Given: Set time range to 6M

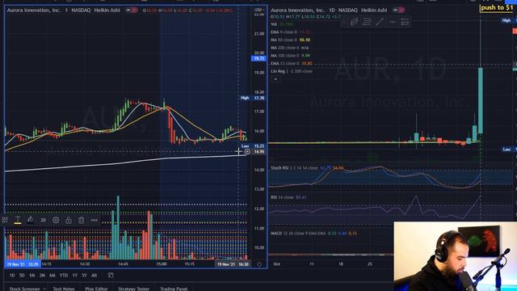Looking at the screenshot, I should 53,275.
